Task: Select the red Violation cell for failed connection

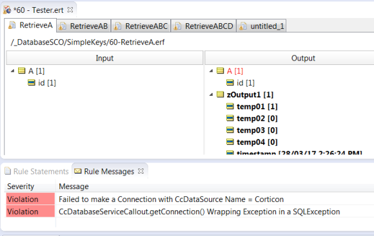Action: pyautogui.click(x=30, y=199)
